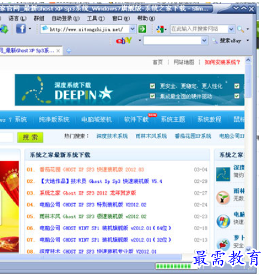
Task: Open the 帮助(H) menu
Action: [146, 19]
